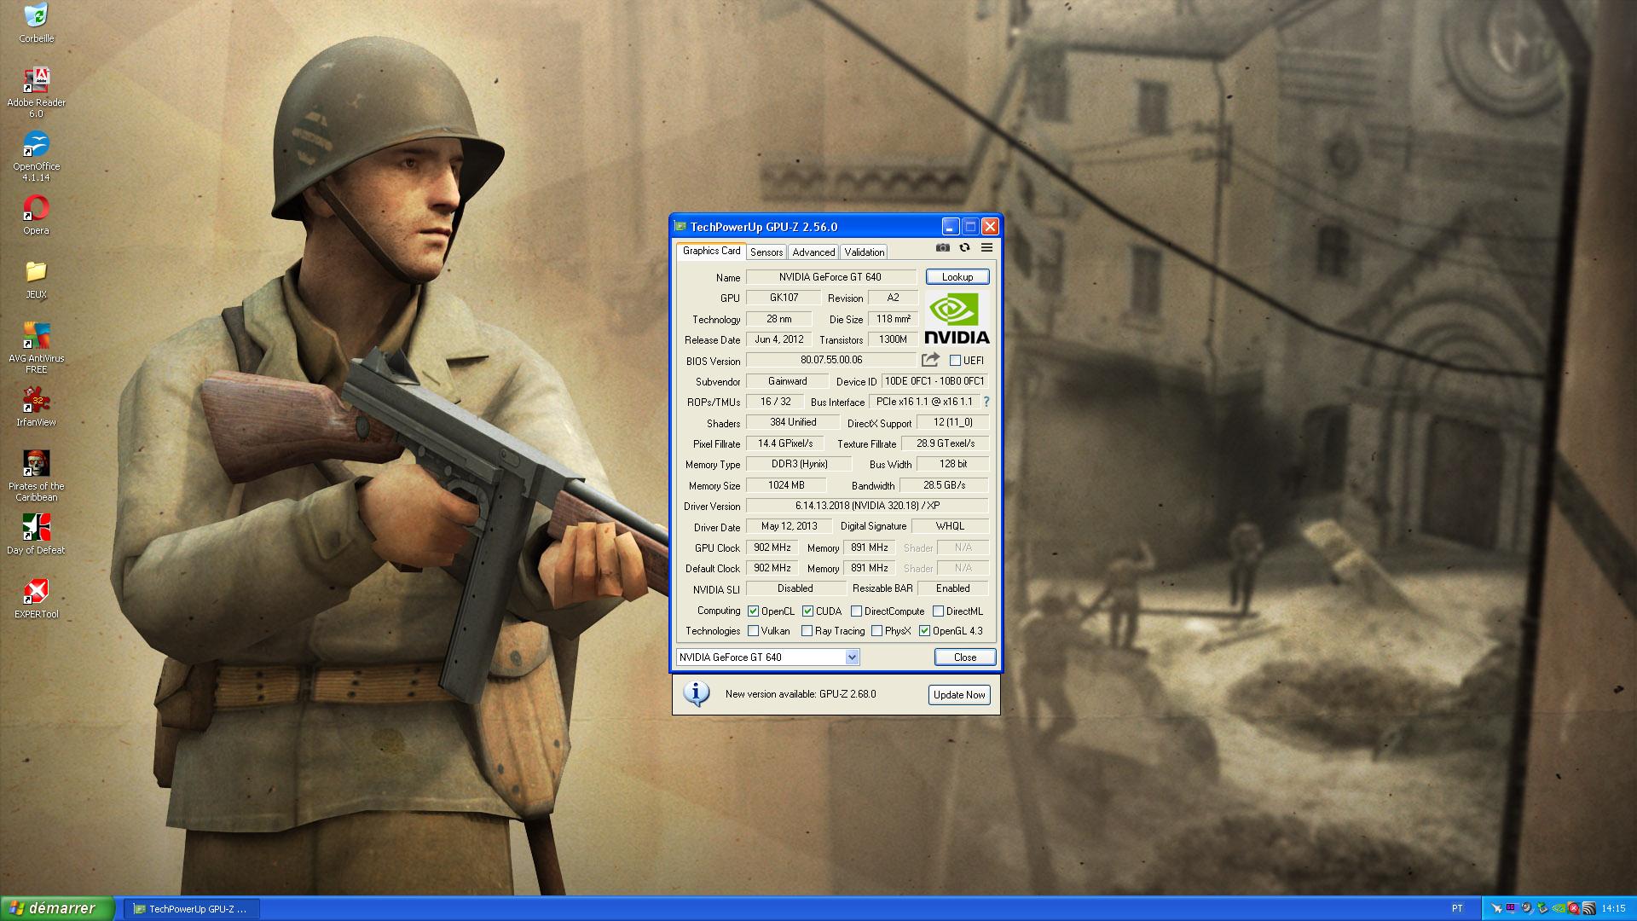Toggle the UEFI checkbox

(956, 361)
